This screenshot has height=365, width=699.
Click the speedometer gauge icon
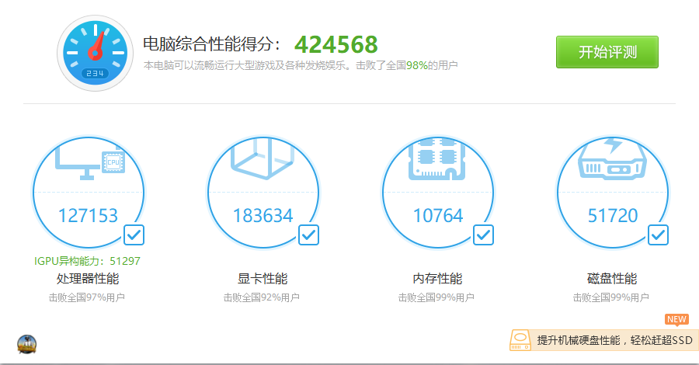95,53
